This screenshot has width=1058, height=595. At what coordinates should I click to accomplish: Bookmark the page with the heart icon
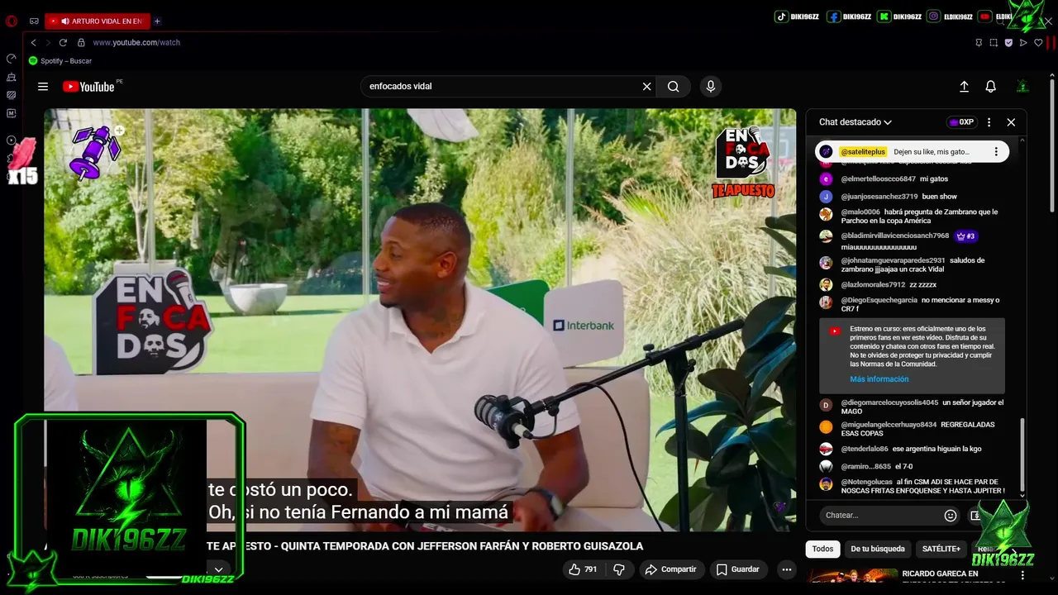1038,42
